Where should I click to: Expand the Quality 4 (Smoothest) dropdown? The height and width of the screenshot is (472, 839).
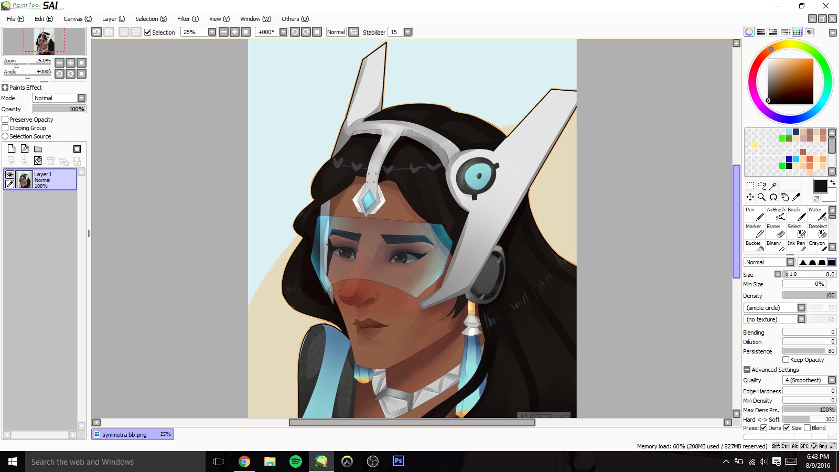point(832,380)
